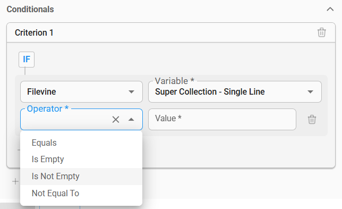Clear the Operator field with the X icon
This screenshot has height=209, width=342.
pos(116,119)
